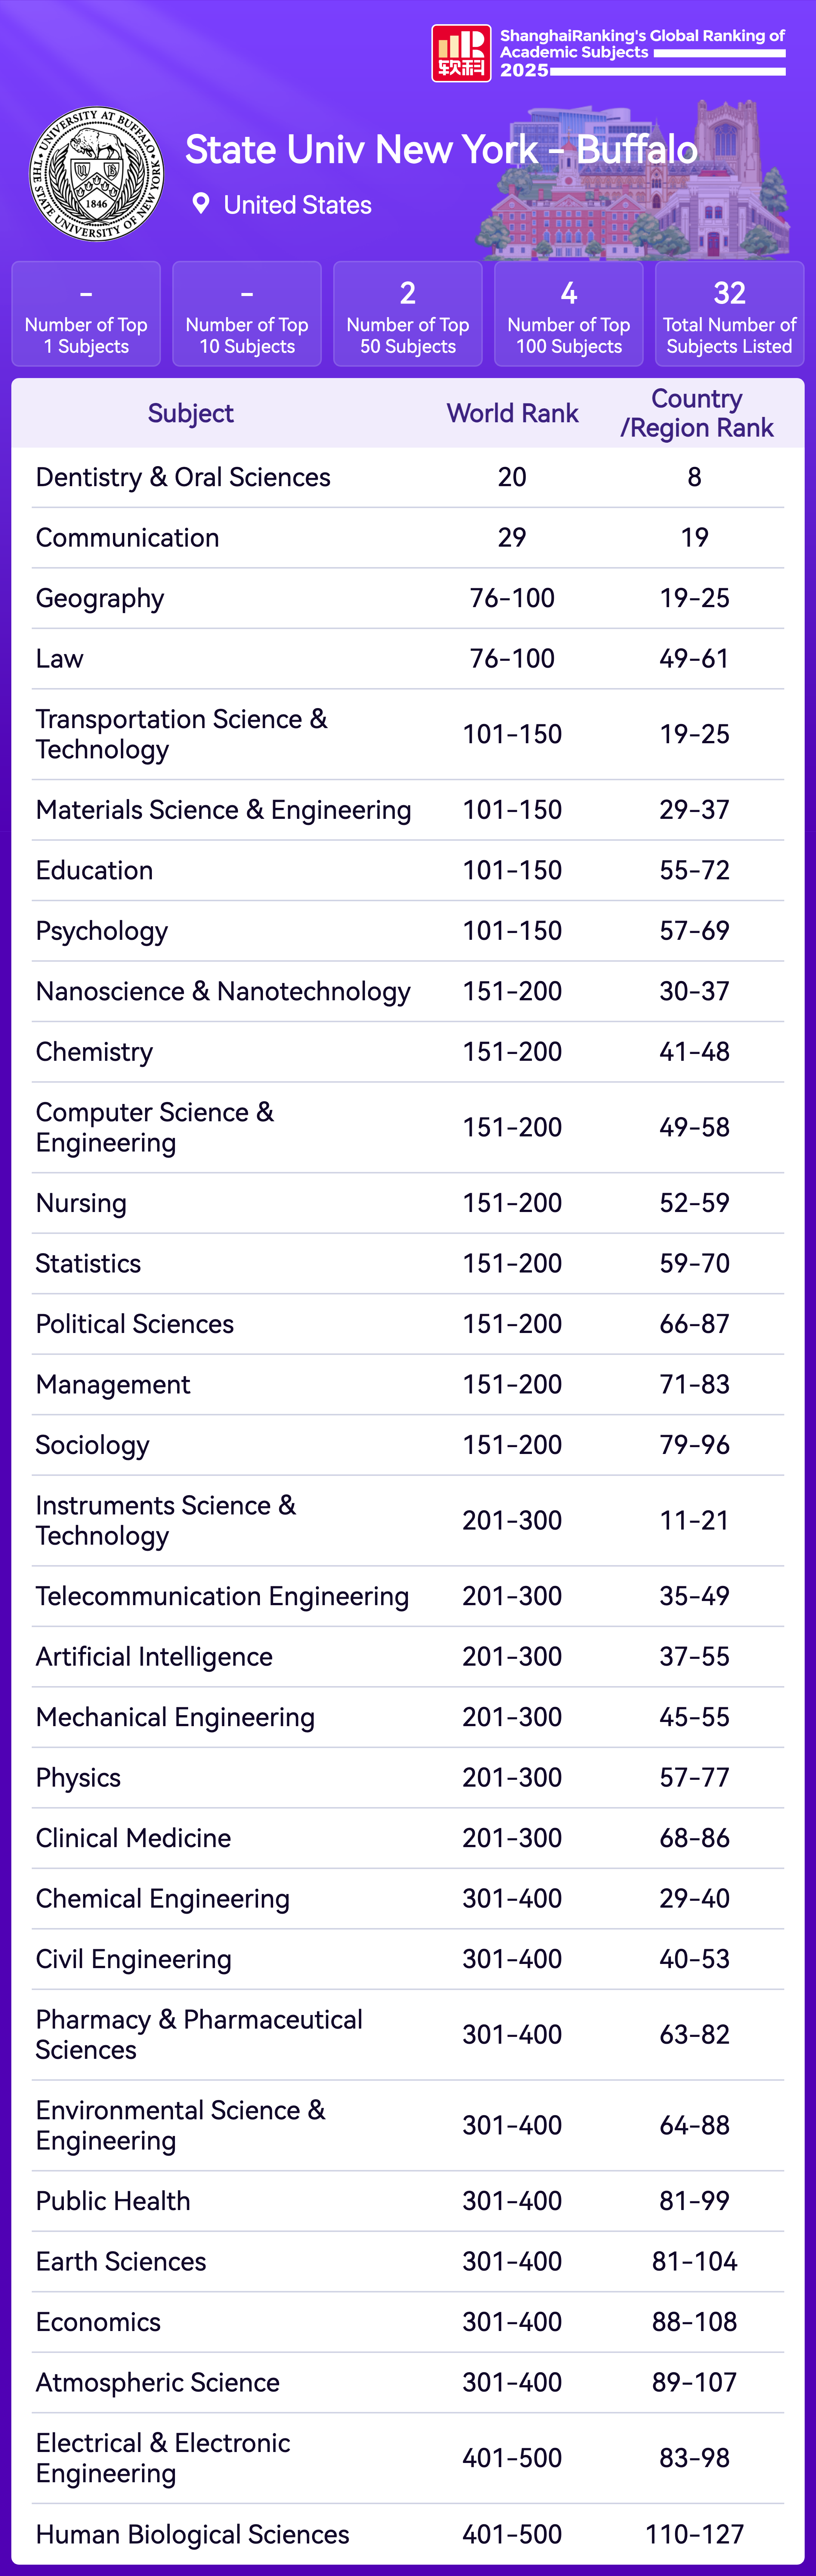Click the location pin icon
This screenshot has height=2576, width=816.
coord(201,204)
